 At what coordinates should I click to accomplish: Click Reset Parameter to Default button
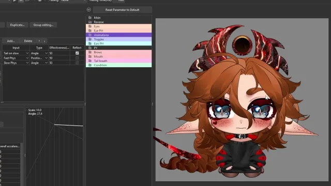pos(122,10)
